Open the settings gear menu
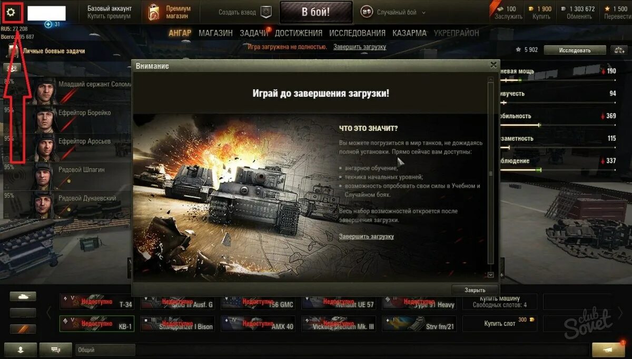The width and height of the screenshot is (632, 359). [x=11, y=11]
